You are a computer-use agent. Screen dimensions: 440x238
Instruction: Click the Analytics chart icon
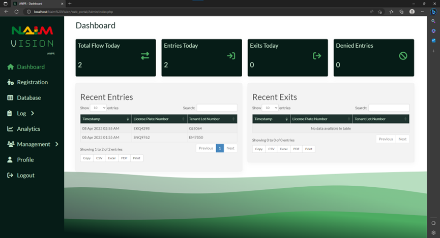10,128
